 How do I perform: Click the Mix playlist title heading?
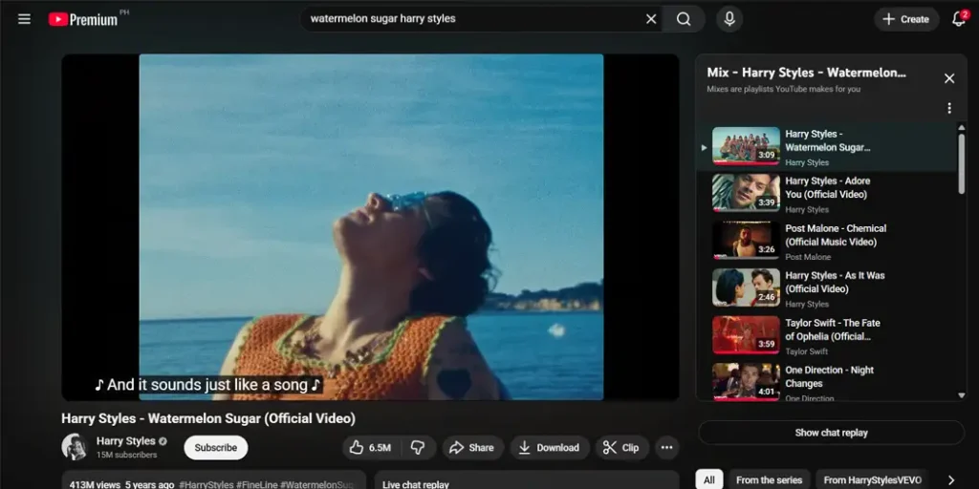(x=806, y=73)
